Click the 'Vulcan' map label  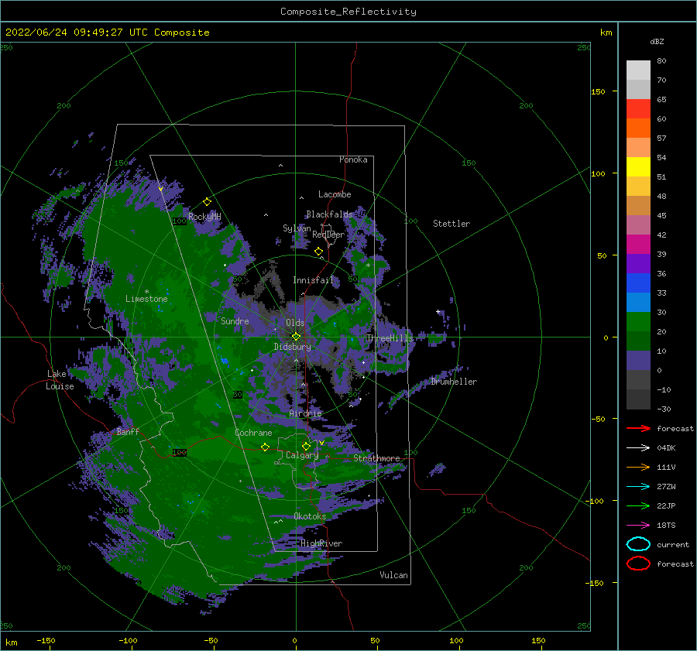[x=394, y=575]
